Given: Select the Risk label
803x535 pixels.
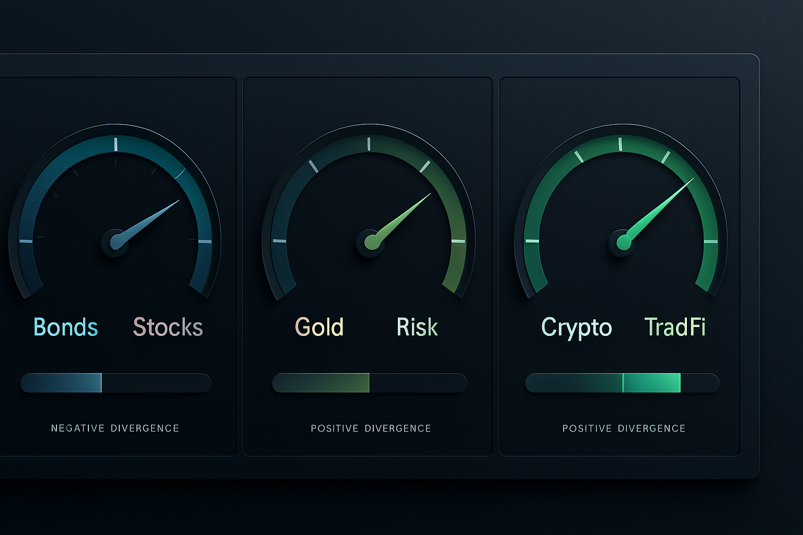Looking at the screenshot, I should 417,328.
